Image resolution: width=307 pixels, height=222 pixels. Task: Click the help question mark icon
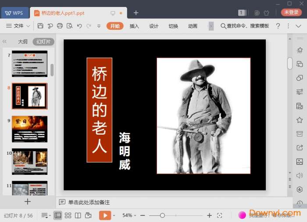point(278,26)
